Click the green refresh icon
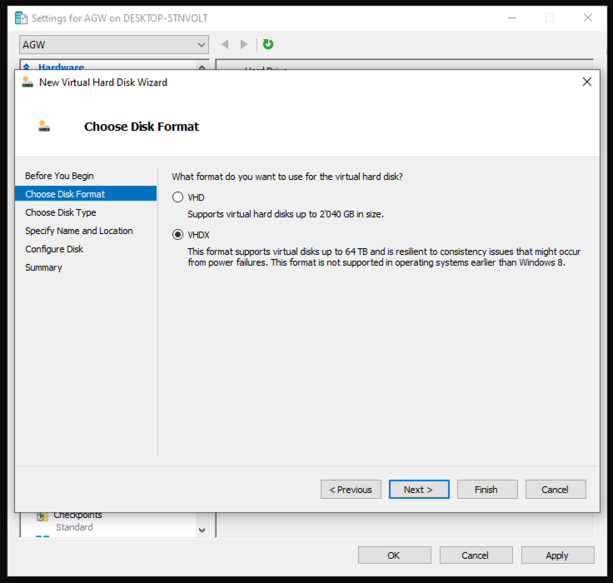The width and height of the screenshot is (613, 583). coord(268,44)
